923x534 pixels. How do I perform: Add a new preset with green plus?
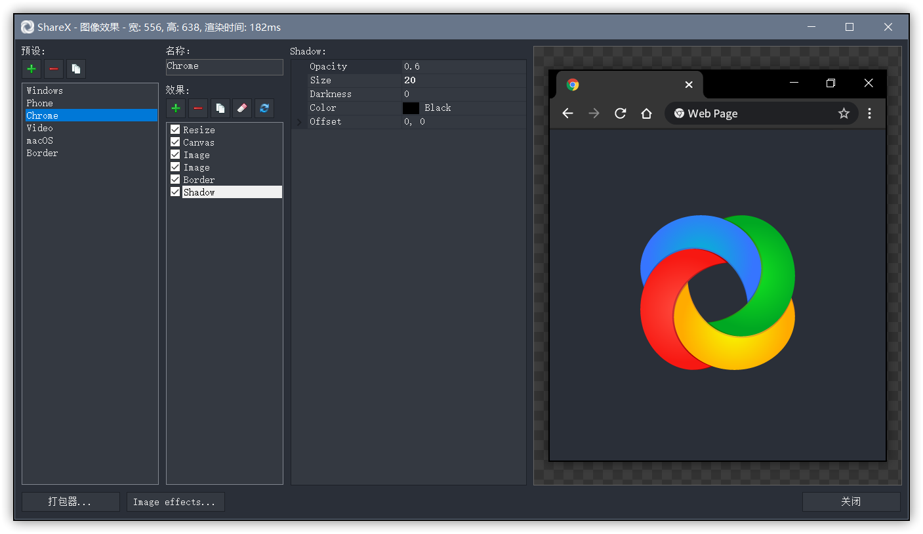tap(31, 69)
